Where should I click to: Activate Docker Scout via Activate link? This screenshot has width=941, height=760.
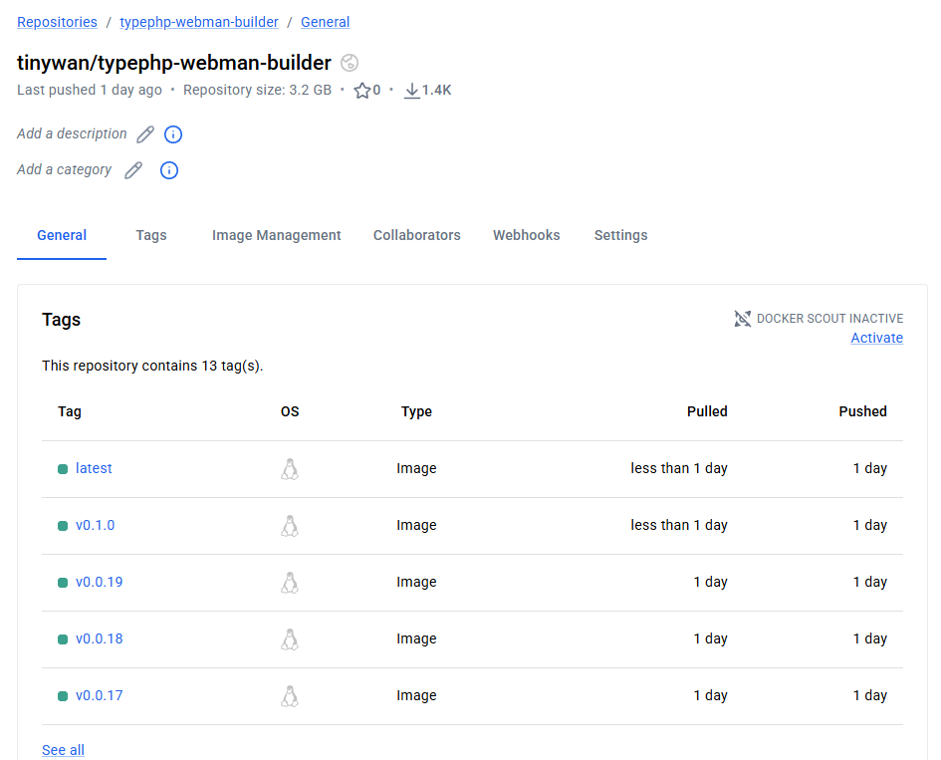(877, 338)
